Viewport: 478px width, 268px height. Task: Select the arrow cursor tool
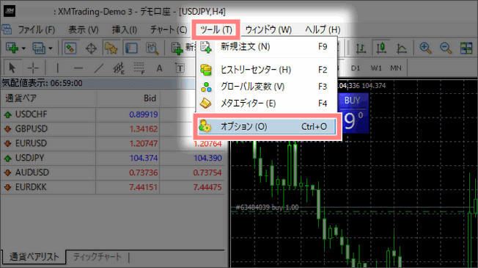click(12, 68)
